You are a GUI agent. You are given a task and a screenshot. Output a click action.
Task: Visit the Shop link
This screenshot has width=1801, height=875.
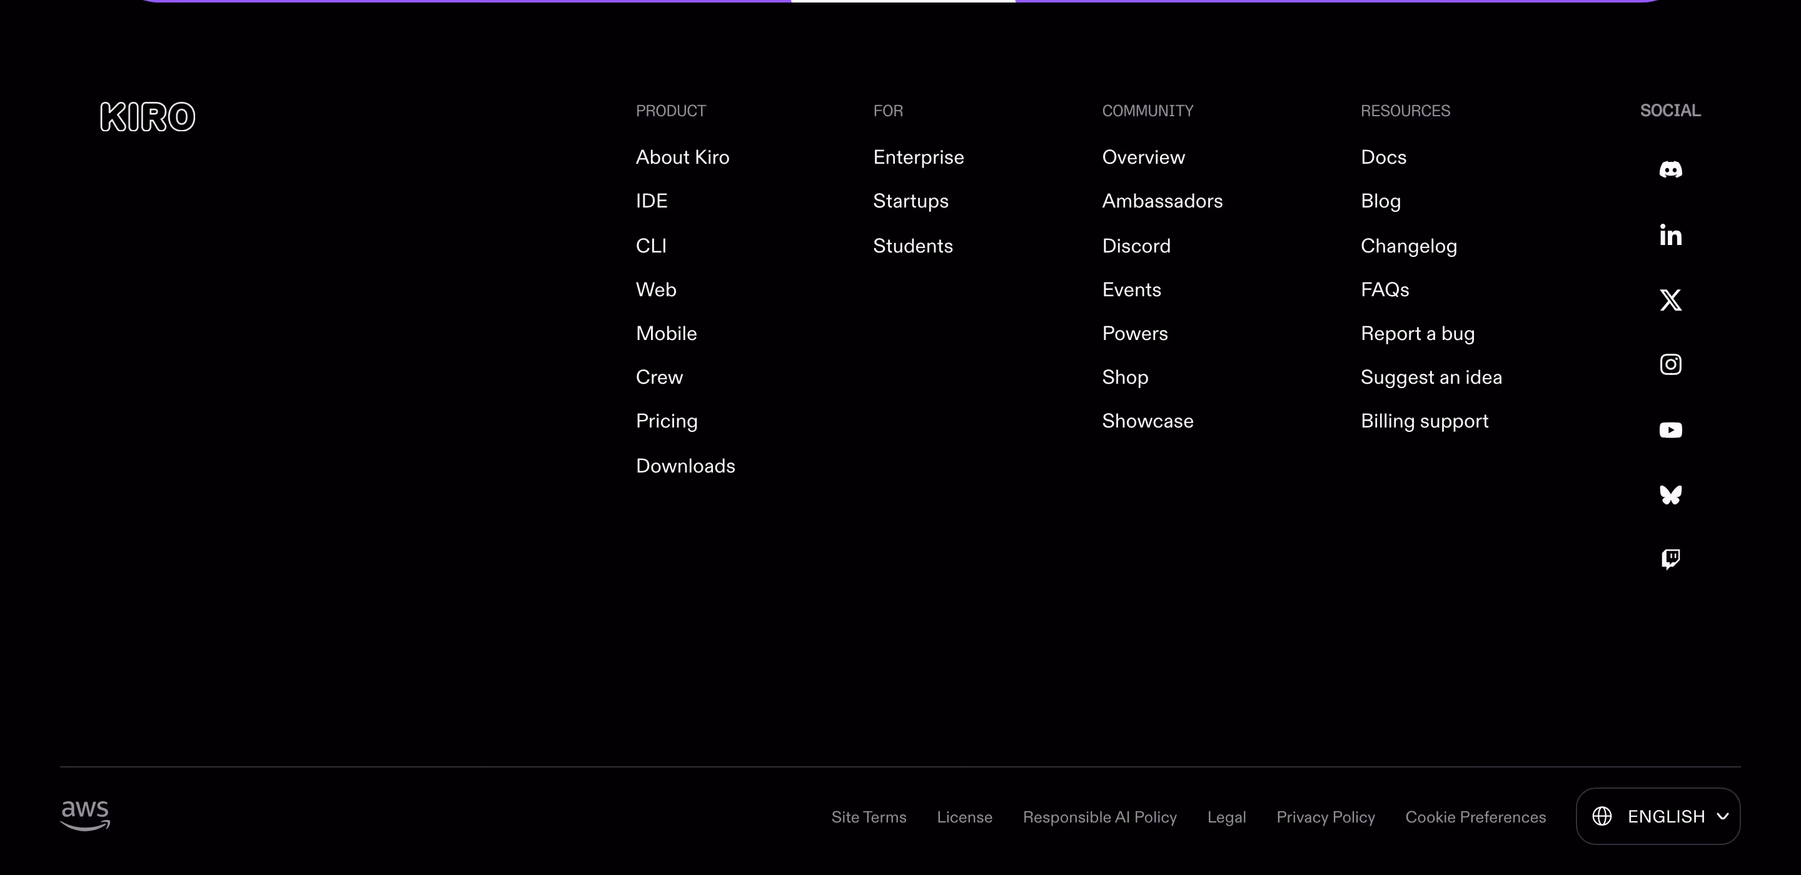1125,377
